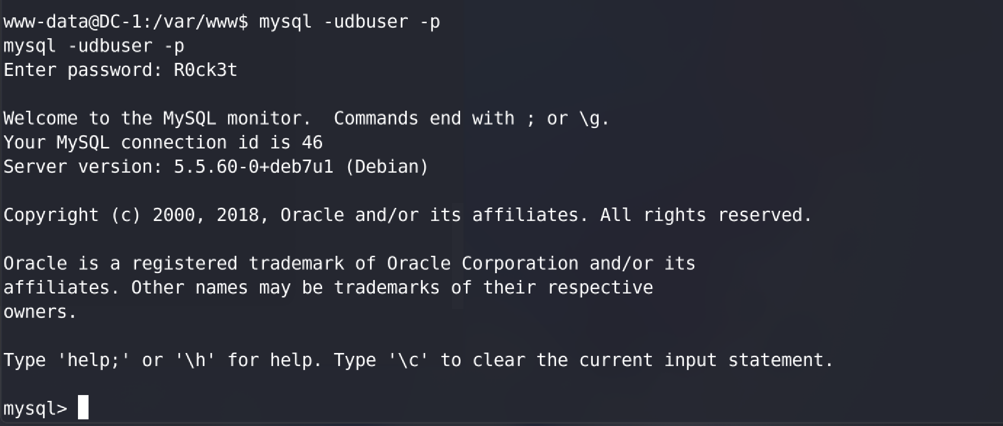Viewport: 1003px width, 426px height.
Task: Click the '\c' clear shortcut text
Action: (408, 360)
